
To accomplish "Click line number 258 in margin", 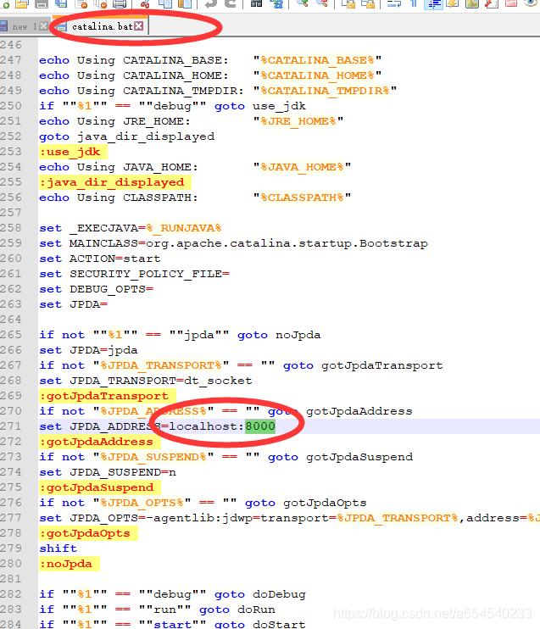I will tap(11, 227).
